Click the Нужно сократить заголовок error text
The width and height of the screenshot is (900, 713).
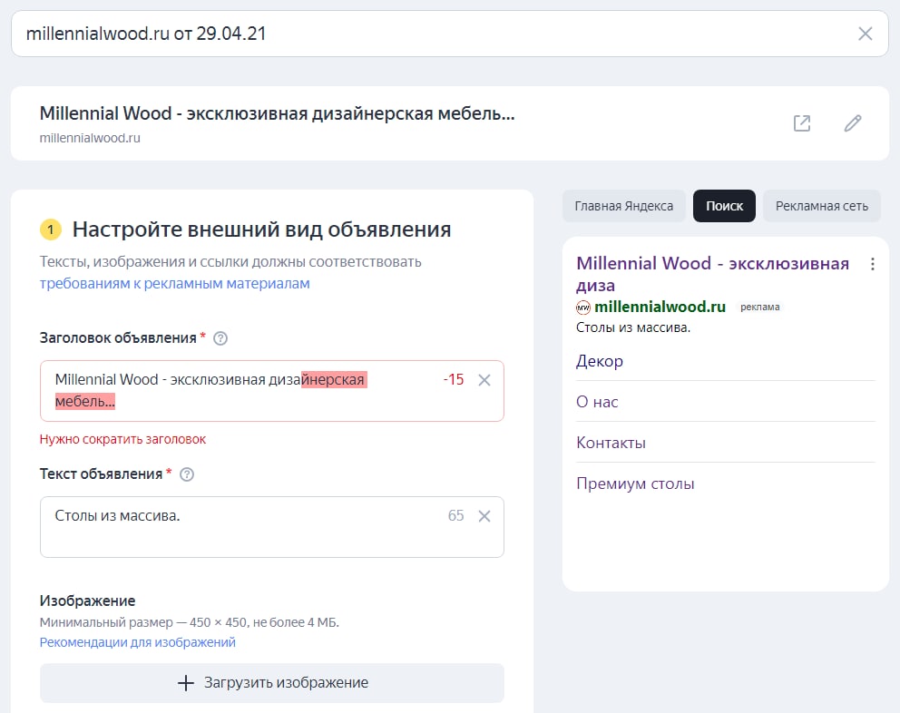(x=122, y=440)
